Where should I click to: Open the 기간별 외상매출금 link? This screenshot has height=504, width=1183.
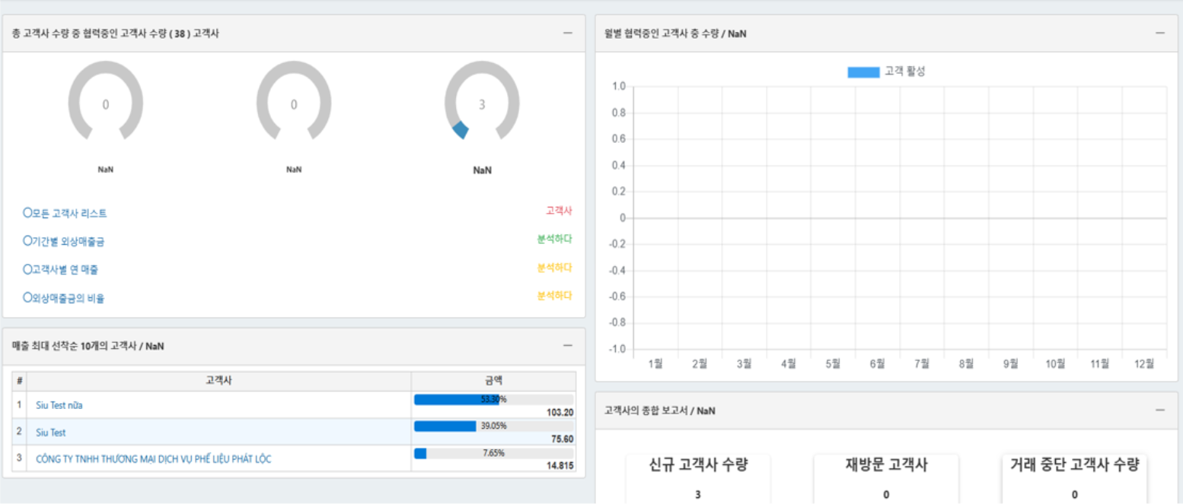click(x=64, y=242)
